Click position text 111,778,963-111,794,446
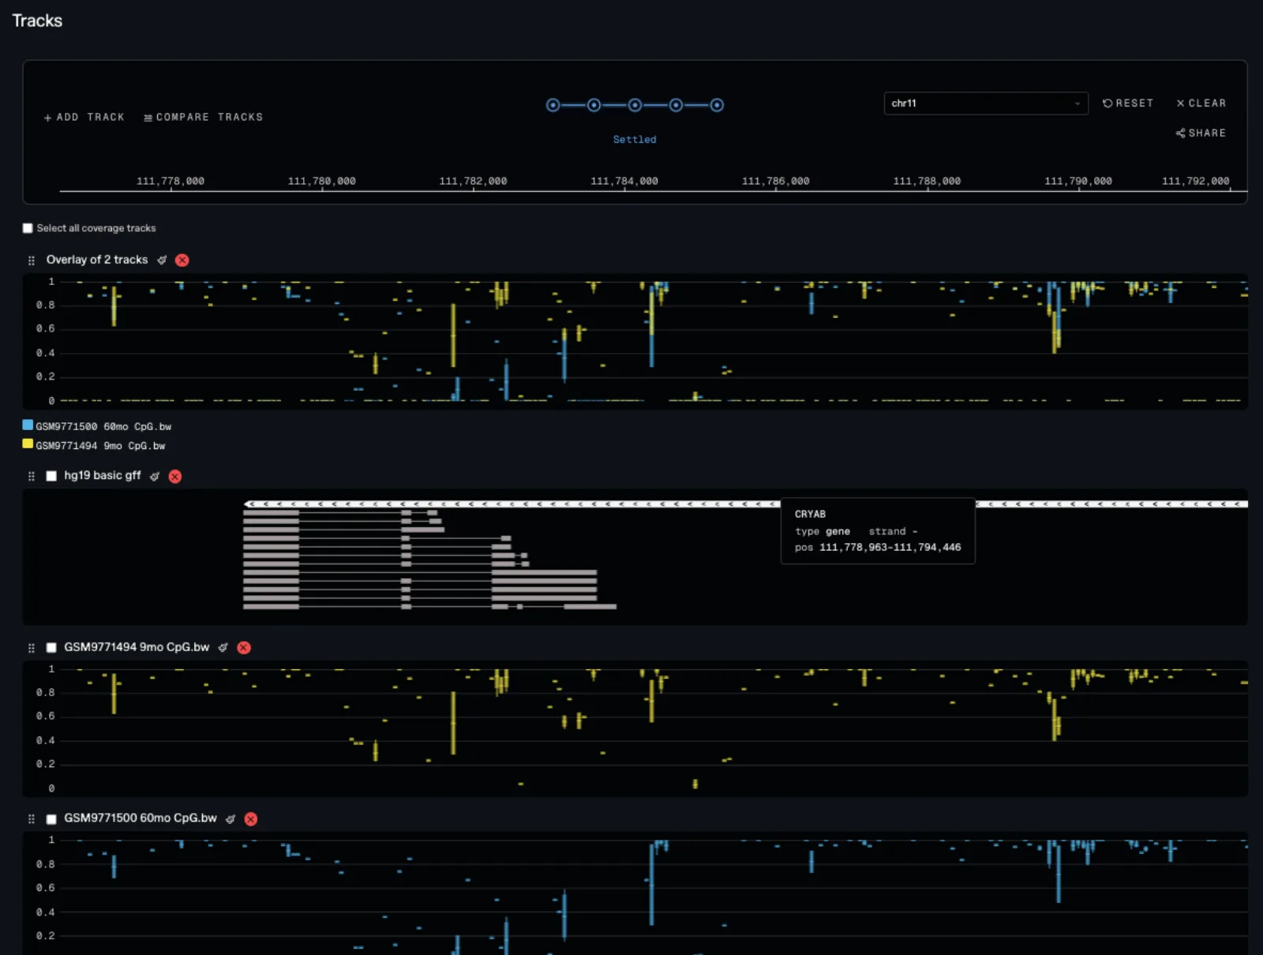Screen dimensions: 1263x955 (x=890, y=547)
